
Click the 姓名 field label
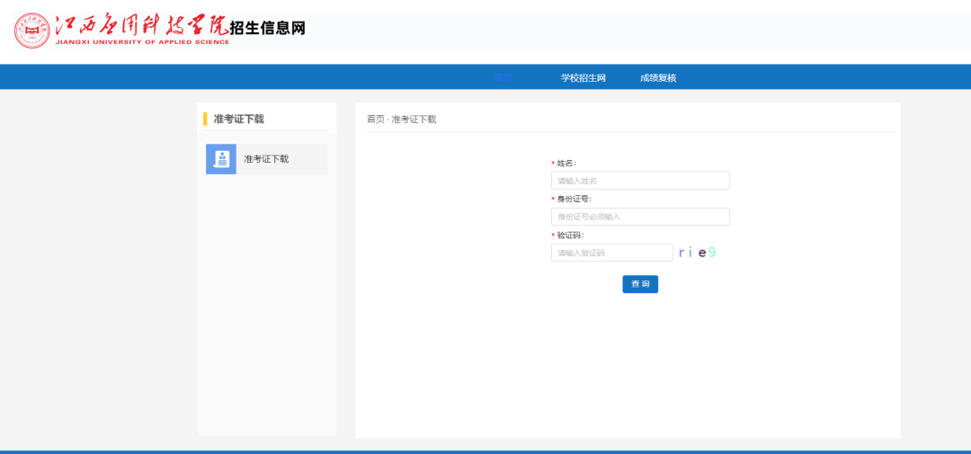coord(566,163)
